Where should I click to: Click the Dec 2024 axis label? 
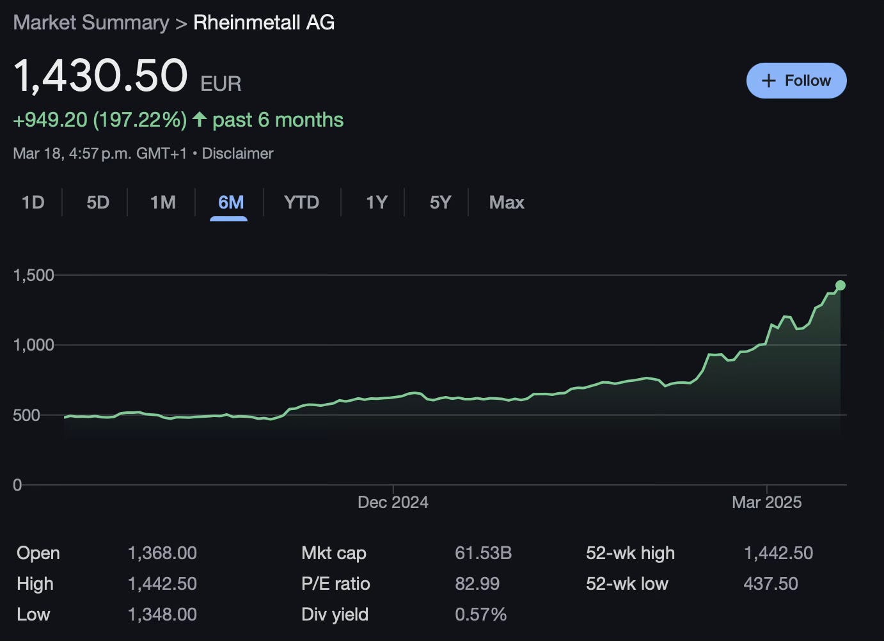tap(393, 502)
